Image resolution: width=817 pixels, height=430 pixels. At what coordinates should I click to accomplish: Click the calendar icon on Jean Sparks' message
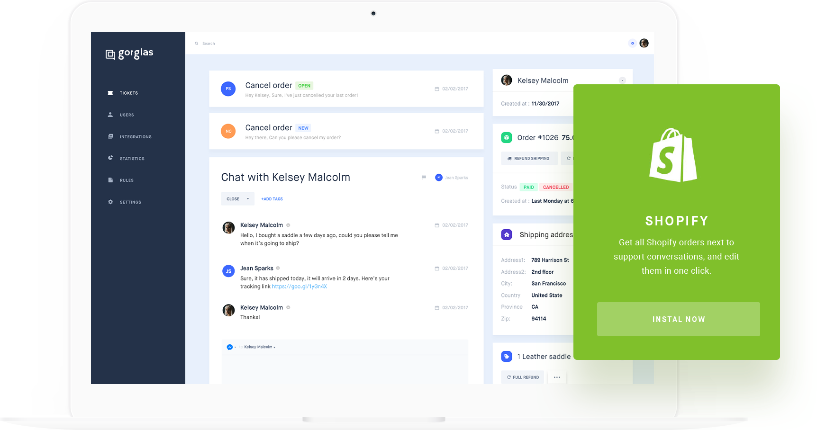click(437, 269)
